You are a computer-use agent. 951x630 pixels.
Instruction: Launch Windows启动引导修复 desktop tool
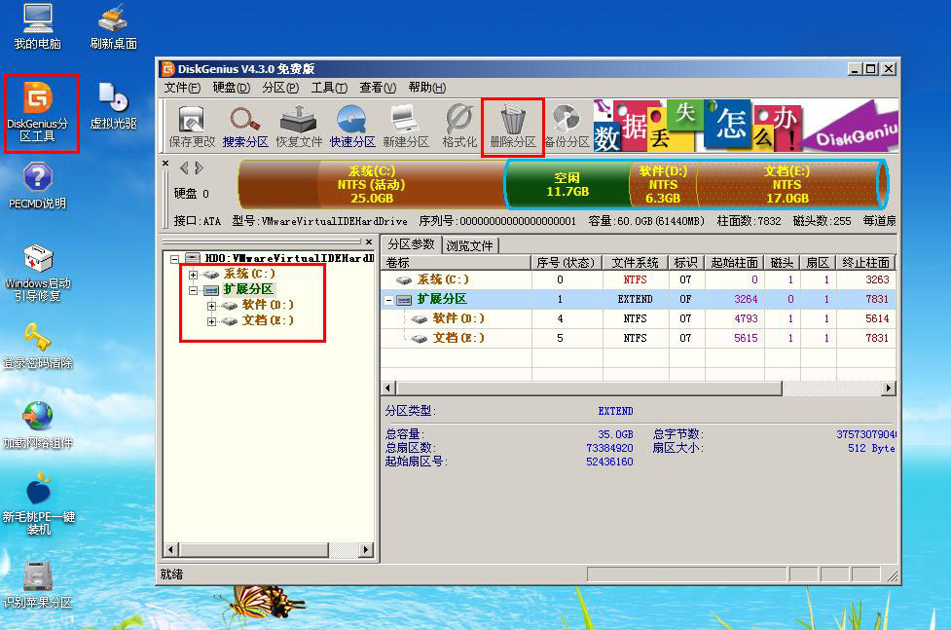[38, 273]
